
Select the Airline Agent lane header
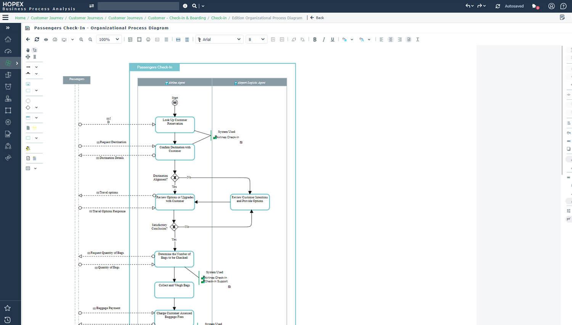pyautogui.click(x=175, y=82)
